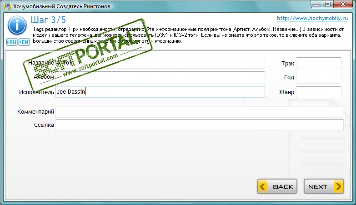
Task: Go back with the BACK button
Action: [x=277, y=187]
